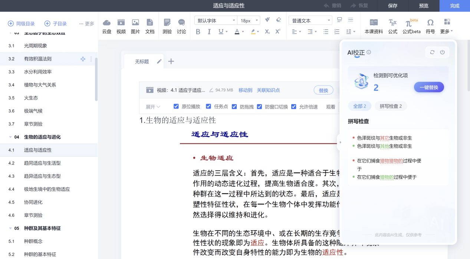Image resolution: width=470 pixels, height=259 pixels.
Task: Select section 4.2 趋同适应与生活型
Action: coord(42,163)
